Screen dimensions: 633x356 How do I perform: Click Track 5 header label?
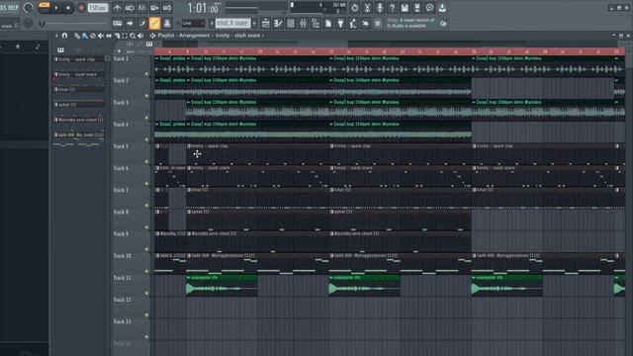tap(121, 146)
